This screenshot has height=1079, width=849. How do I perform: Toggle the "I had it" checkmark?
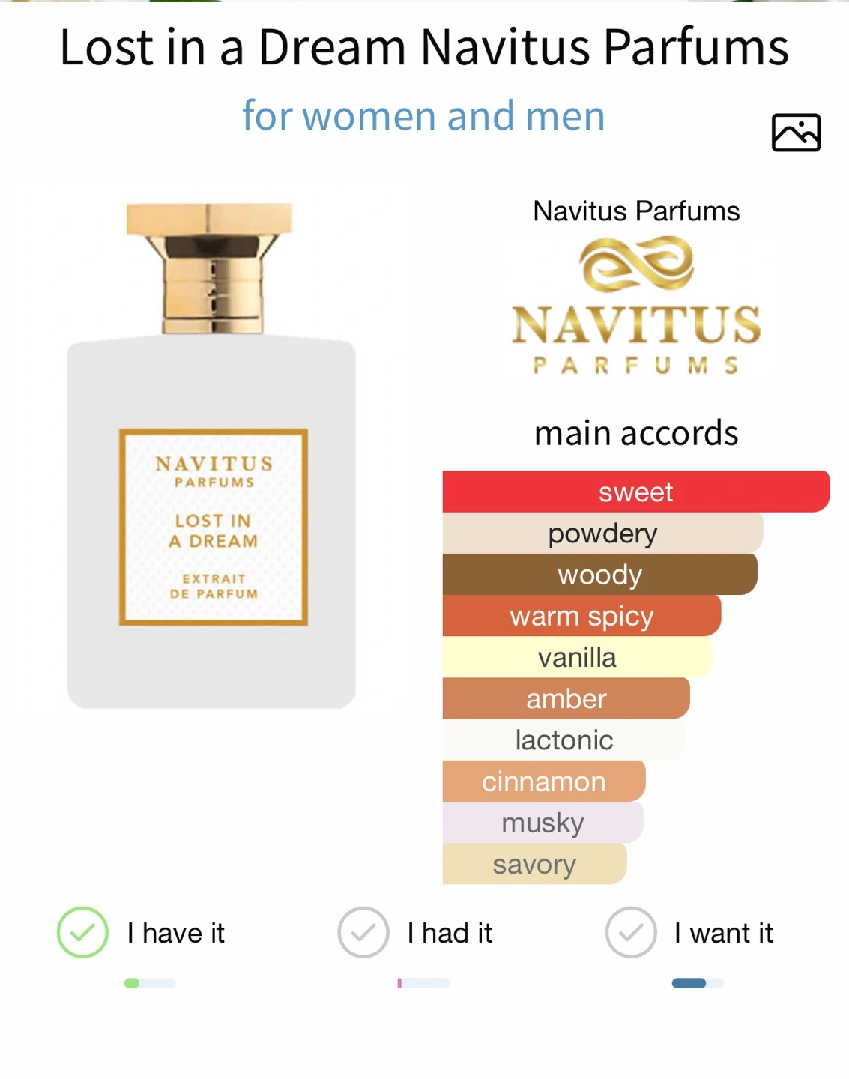coord(363,932)
